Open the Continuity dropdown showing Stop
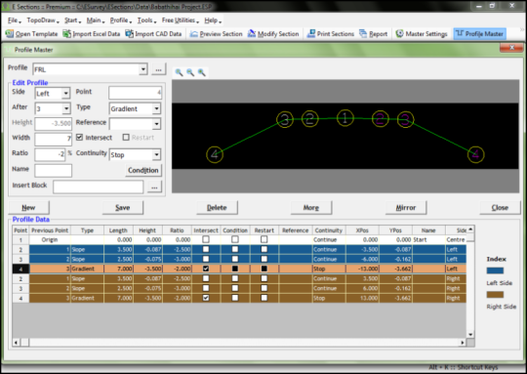Screen dimensions: 527x374 tap(156, 154)
